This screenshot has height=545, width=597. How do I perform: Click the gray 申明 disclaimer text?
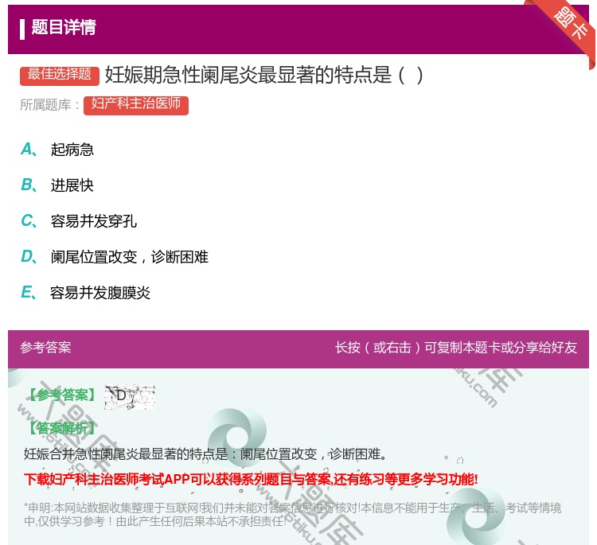click(x=292, y=515)
